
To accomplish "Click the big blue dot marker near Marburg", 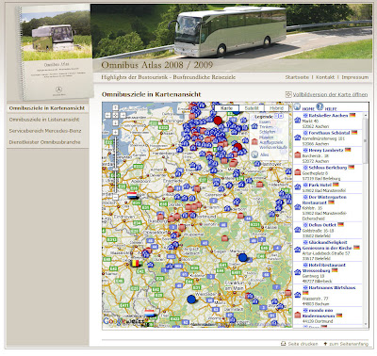I will (242, 257).
